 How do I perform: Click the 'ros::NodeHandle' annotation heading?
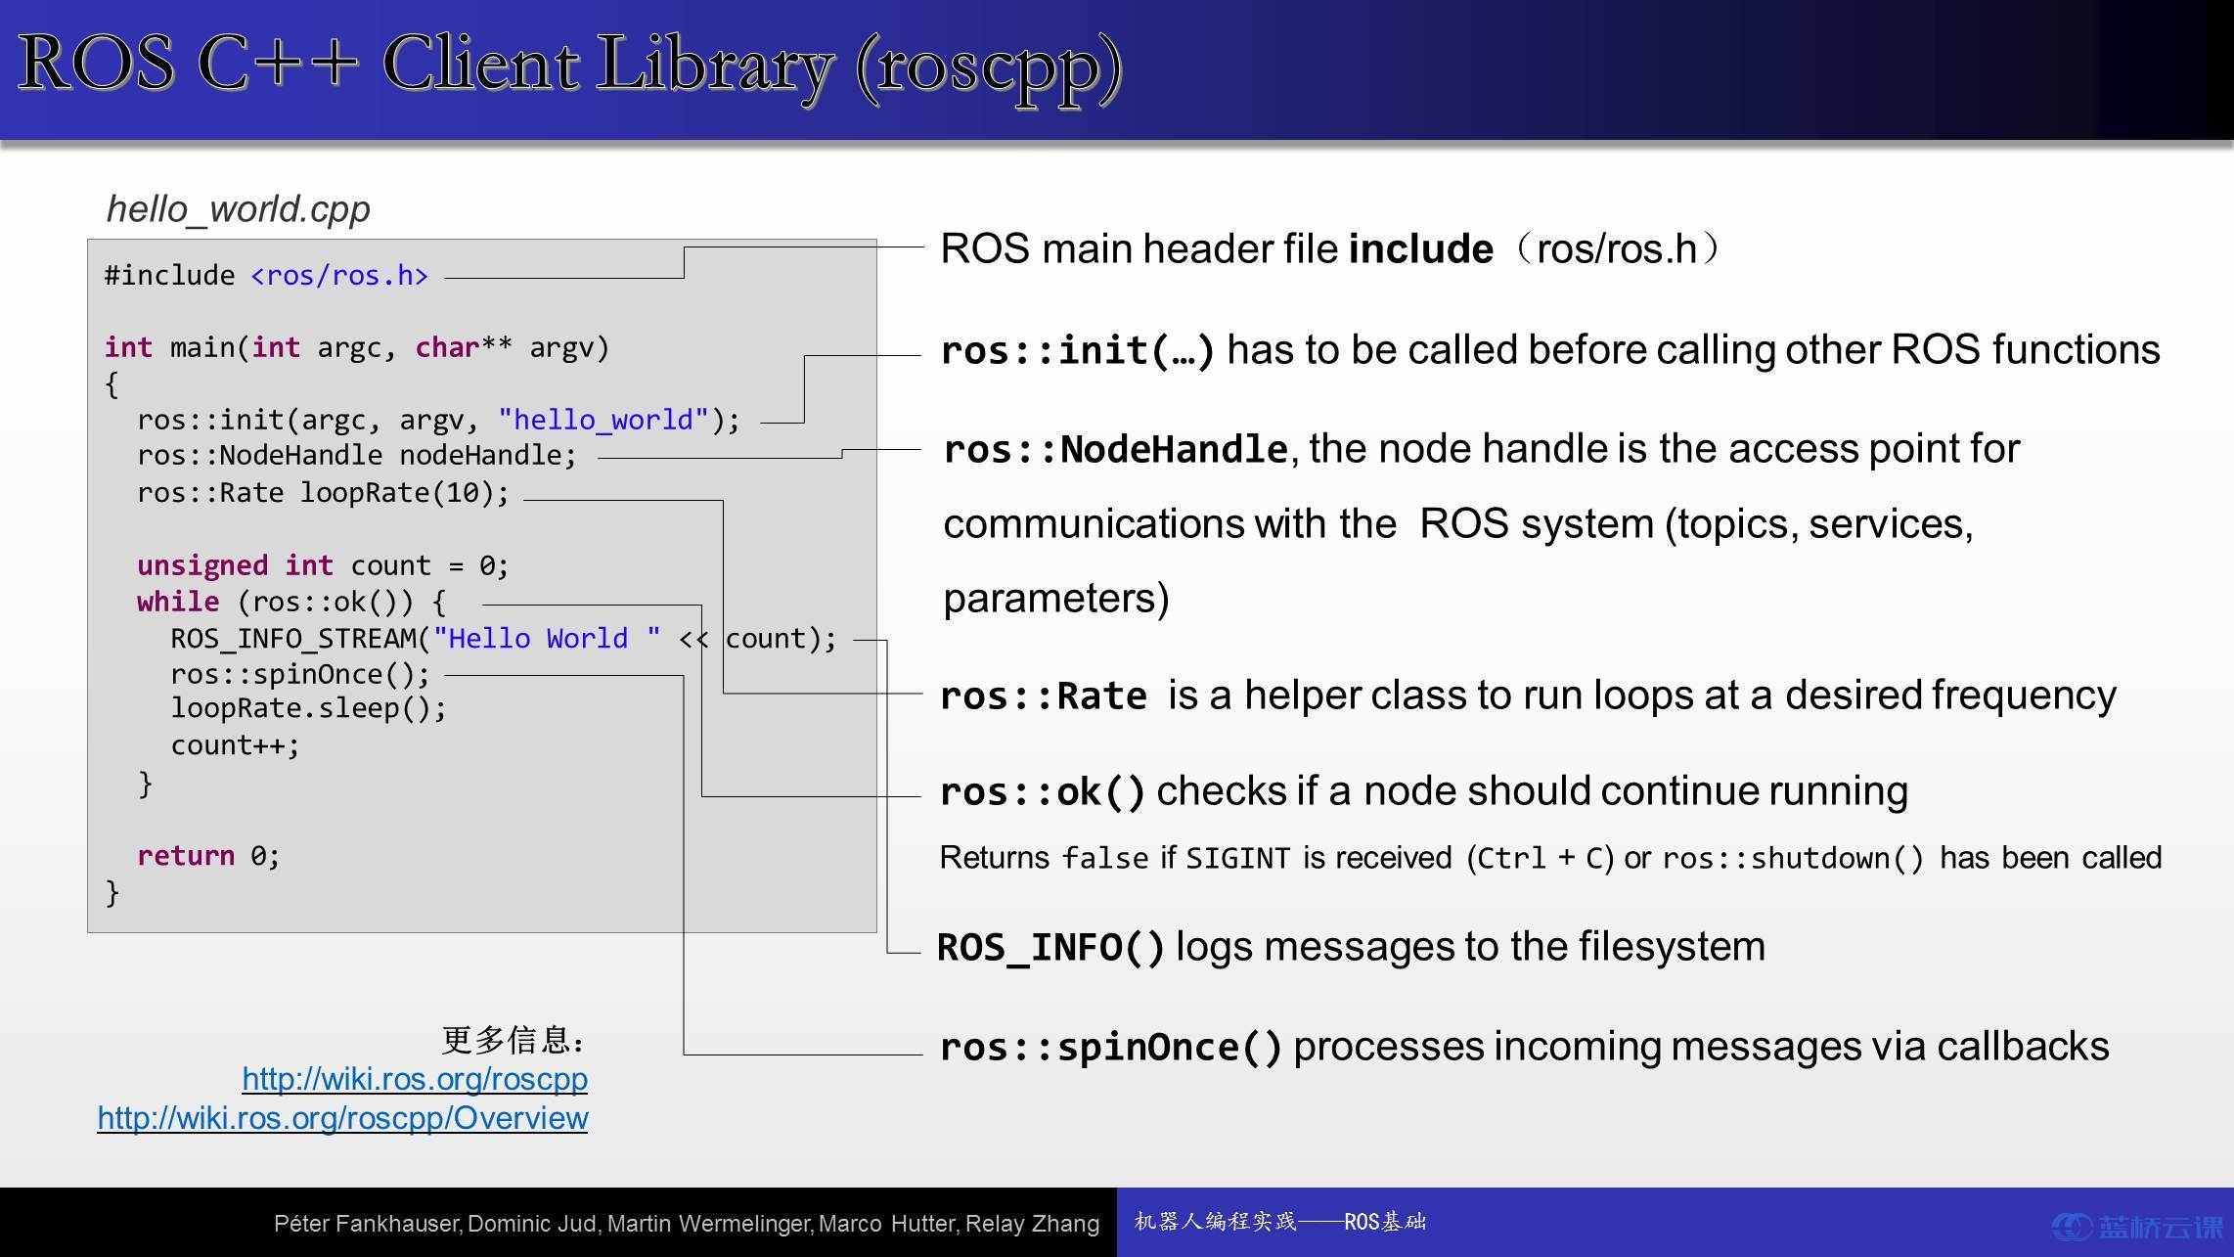1115,449
